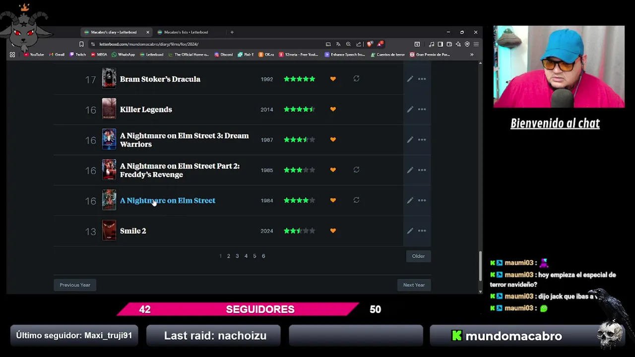Toggle the like heart for A Nightmare on Elm Street 1984

(333, 200)
